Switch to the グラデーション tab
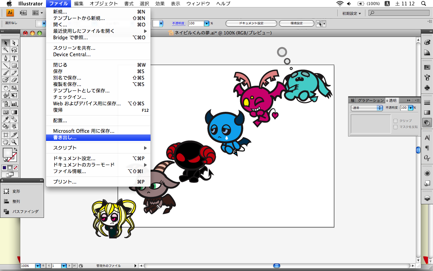This screenshot has width=433, height=271. (371, 100)
